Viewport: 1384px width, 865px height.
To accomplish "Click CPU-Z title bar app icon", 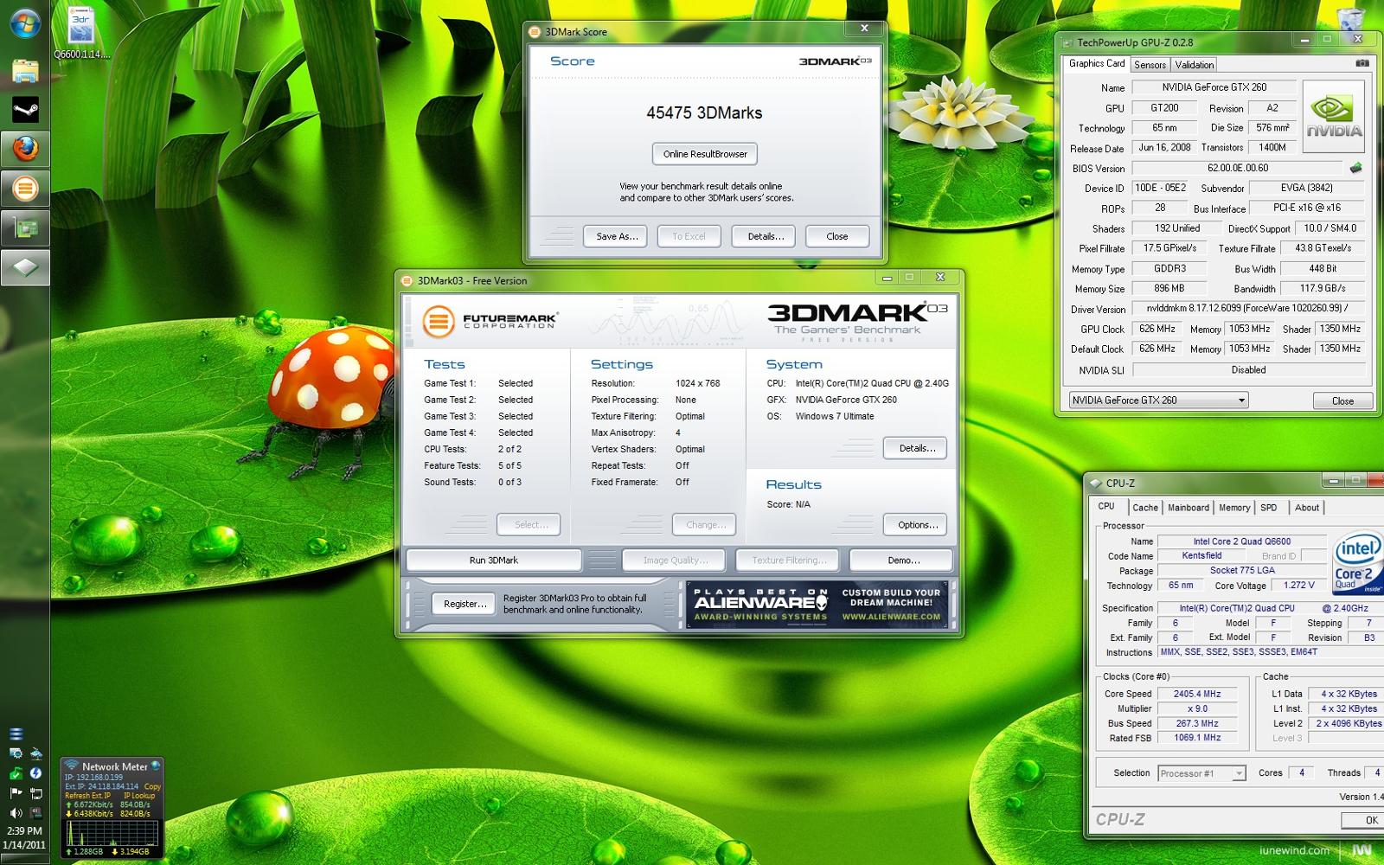I will (1096, 484).
